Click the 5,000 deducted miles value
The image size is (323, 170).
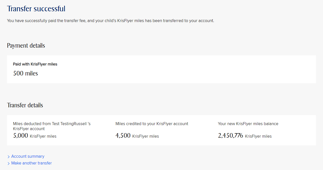point(20,136)
